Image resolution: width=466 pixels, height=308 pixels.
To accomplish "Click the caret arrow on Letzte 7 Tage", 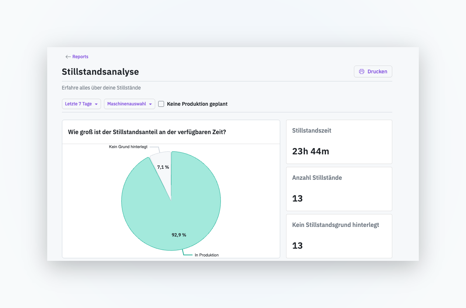I will tap(96, 104).
